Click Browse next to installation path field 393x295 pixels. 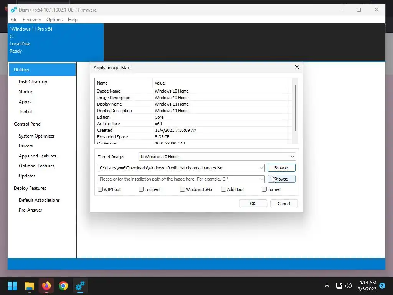[281, 179]
